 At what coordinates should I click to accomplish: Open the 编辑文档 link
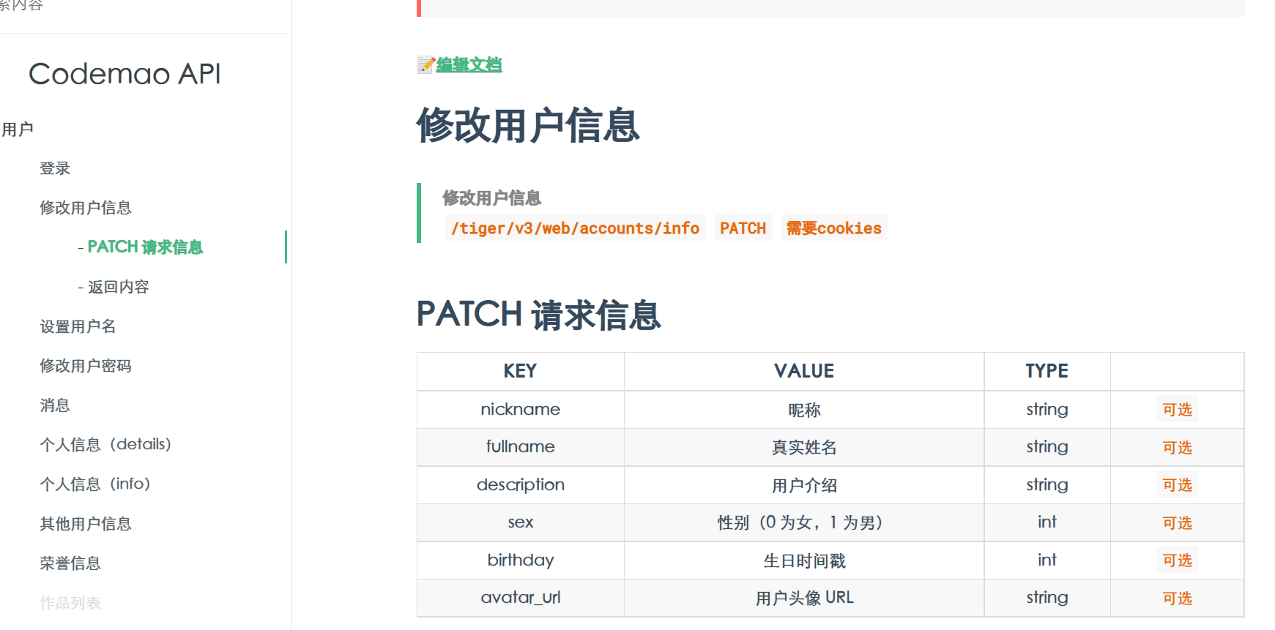(469, 65)
